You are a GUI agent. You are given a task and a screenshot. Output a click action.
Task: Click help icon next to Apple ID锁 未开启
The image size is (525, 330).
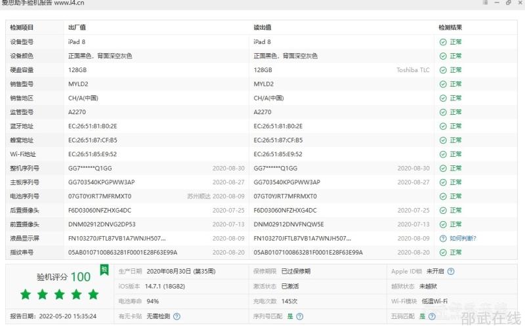[x=451, y=271]
